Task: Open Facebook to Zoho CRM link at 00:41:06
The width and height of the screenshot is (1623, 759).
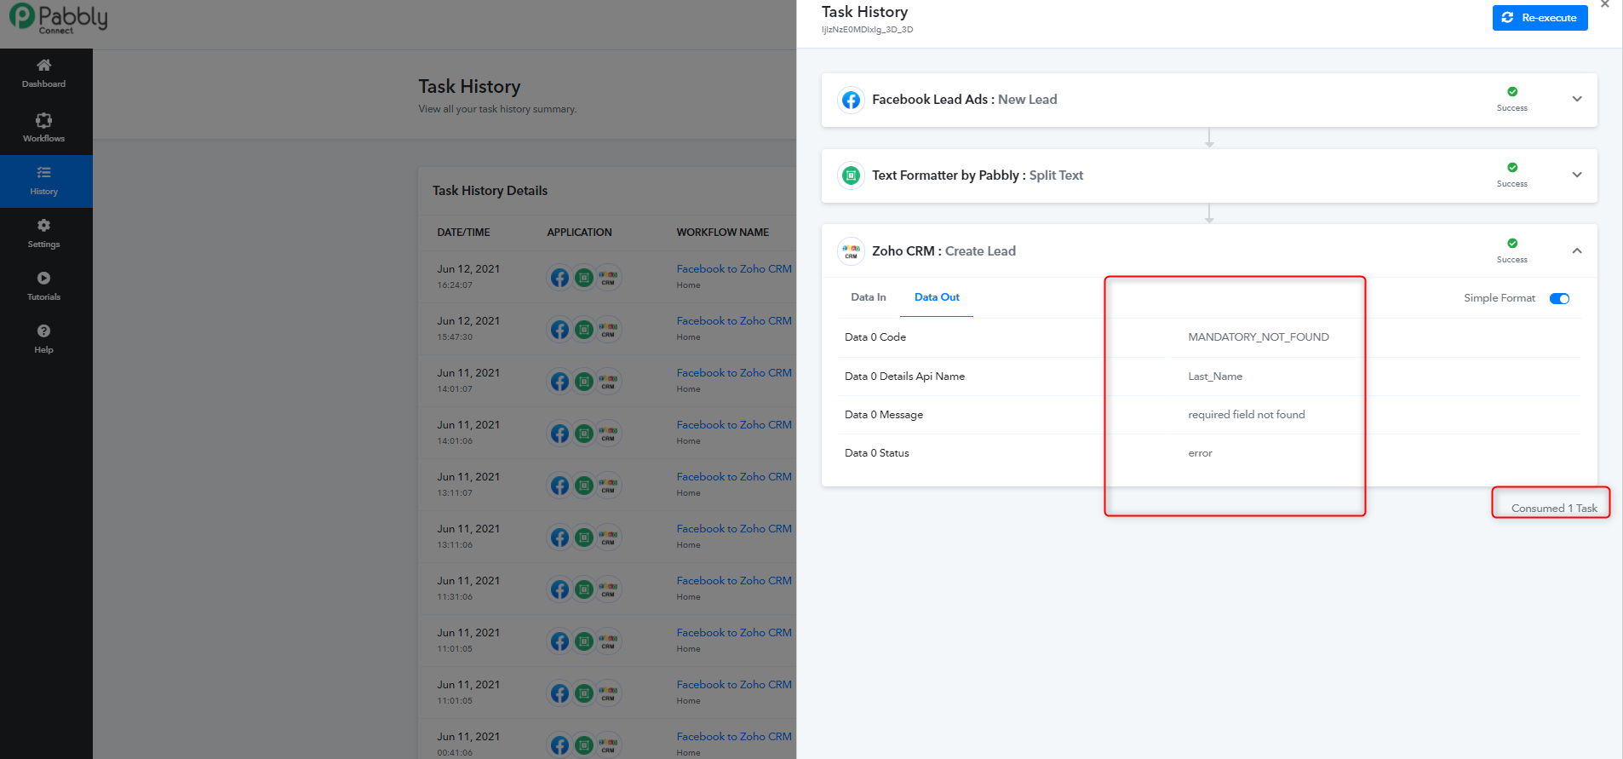Action: tap(734, 737)
